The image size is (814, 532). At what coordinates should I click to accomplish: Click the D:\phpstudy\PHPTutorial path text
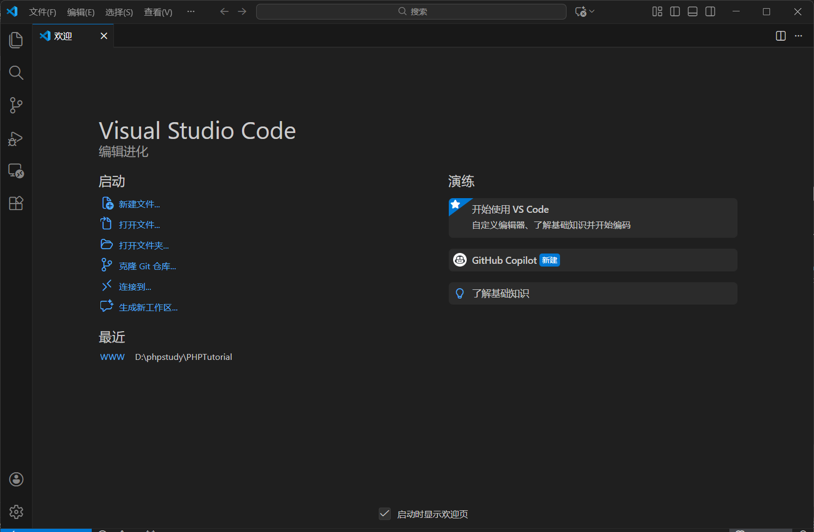183,357
